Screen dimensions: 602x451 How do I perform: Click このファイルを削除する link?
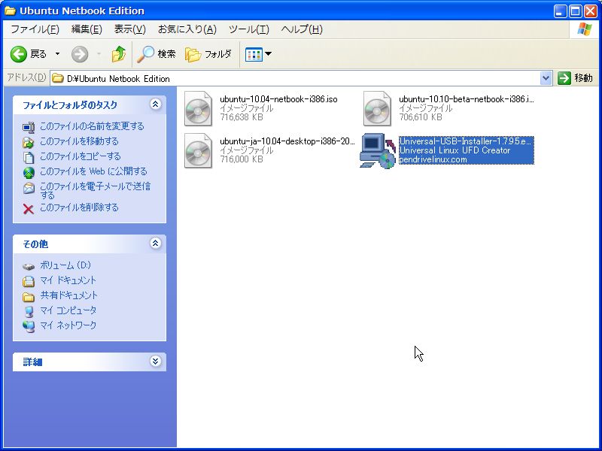80,207
